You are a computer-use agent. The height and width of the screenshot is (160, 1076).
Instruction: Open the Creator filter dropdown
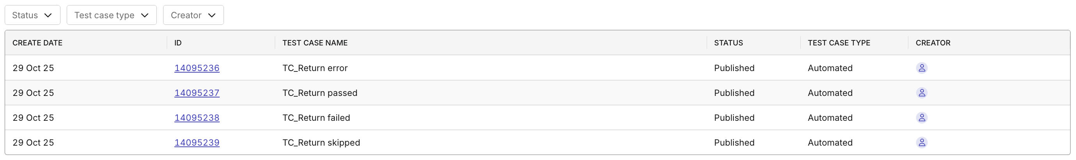tap(193, 16)
